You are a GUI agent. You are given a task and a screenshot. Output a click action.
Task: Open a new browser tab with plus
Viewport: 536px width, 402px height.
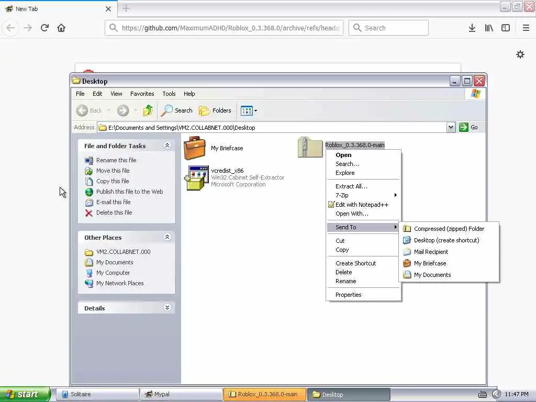point(126,8)
